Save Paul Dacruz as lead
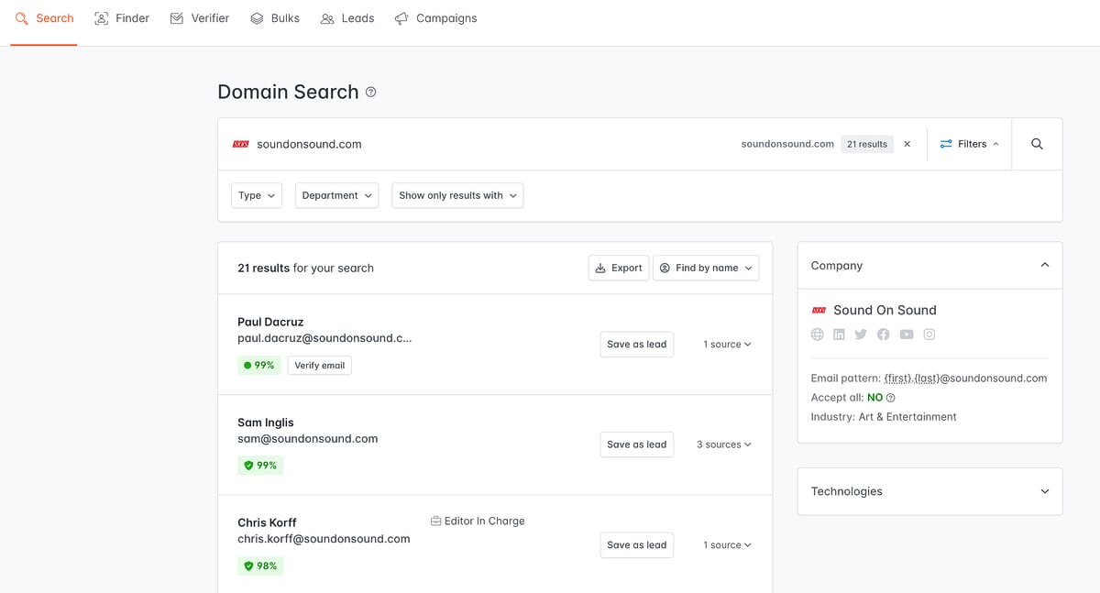The image size is (1100, 593). pyautogui.click(x=636, y=345)
